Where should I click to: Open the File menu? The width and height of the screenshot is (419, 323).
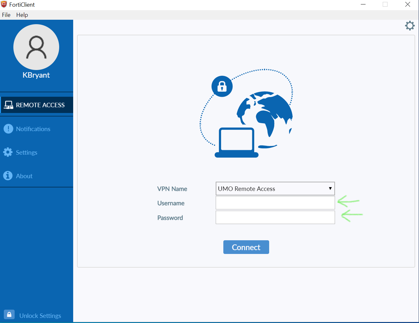[6, 15]
